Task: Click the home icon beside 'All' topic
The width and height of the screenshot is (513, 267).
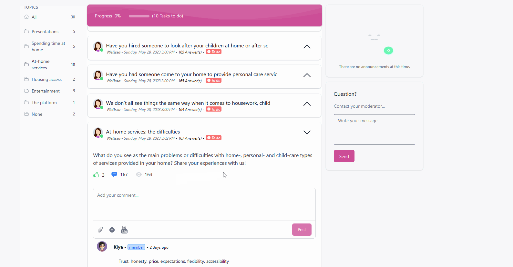Action: pos(26,17)
